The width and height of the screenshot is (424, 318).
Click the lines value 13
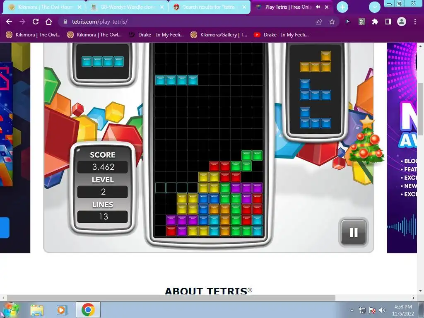[103, 217]
